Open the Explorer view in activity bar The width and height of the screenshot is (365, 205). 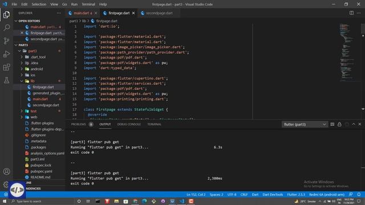click(6, 15)
